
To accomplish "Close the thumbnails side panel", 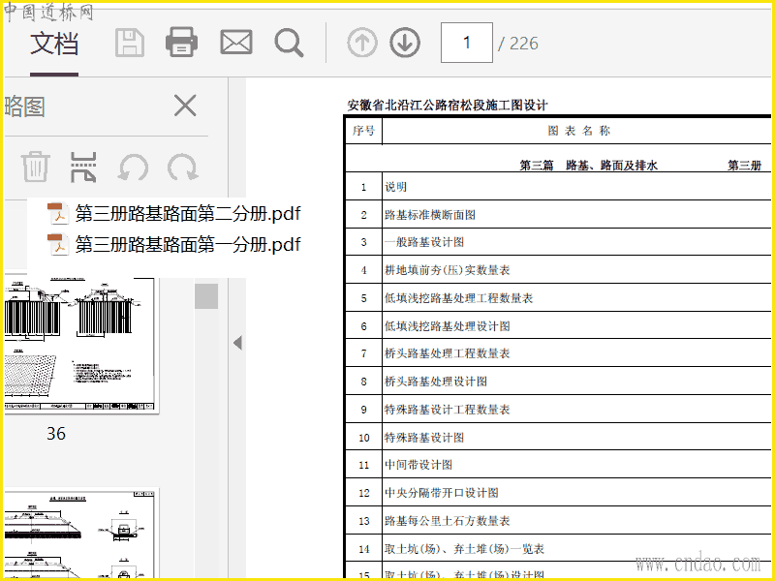I will tap(185, 106).
